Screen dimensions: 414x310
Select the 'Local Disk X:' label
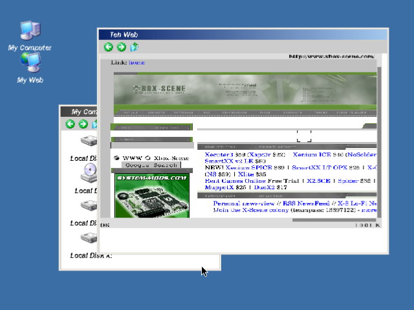pos(91,256)
